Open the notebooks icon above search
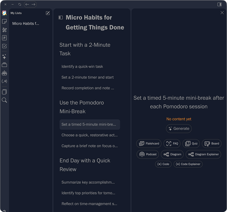Screen dimensions: 227x212 [4, 92]
